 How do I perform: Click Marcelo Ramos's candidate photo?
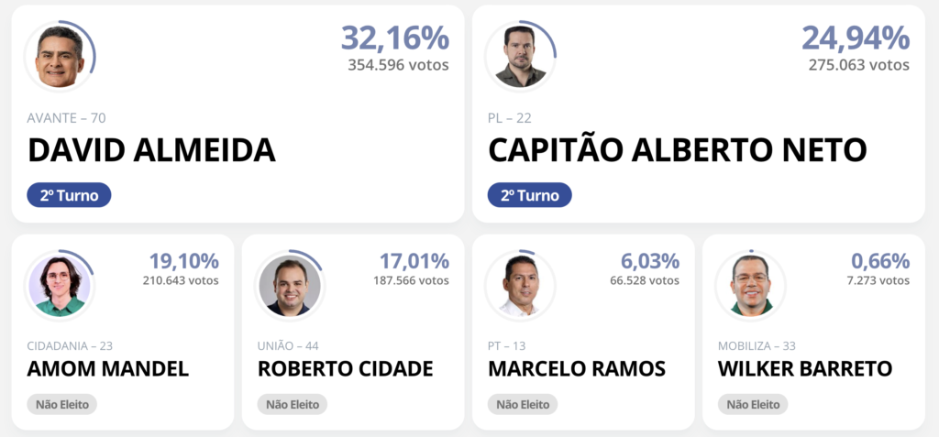[x=521, y=286]
